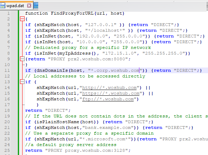
Task: Click the "255.255.255.0" mask string
Action: 164,53
